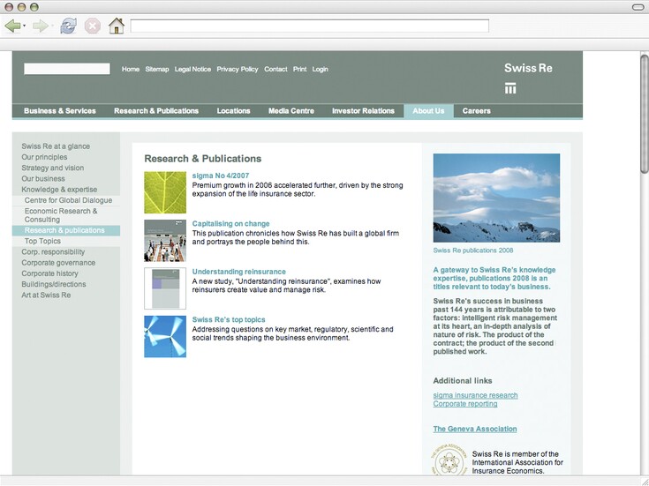The width and height of the screenshot is (649, 486).
Task: Click the browser back arrow
Action: point(12,26)
